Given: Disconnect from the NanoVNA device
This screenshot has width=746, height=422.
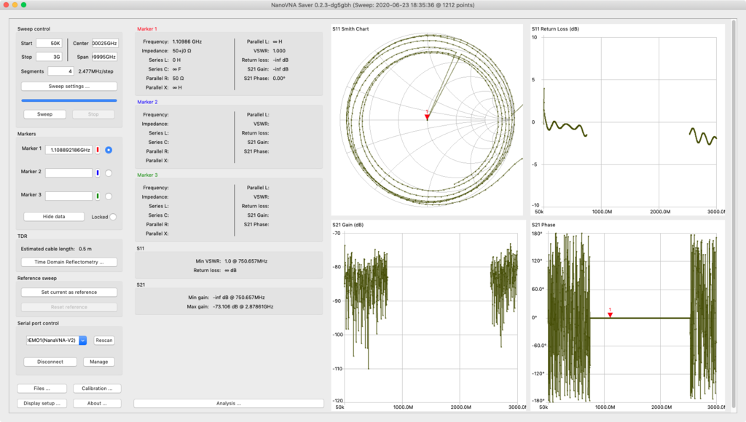Looking at the screenshot, I should 50,362.
